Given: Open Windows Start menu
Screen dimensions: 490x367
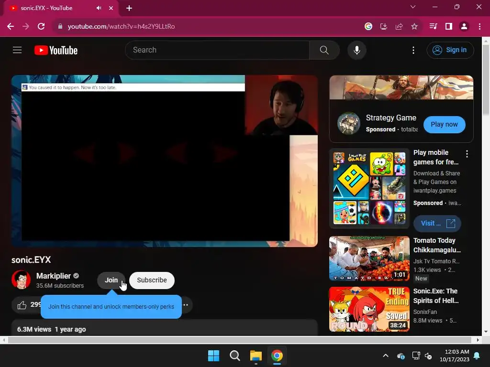Looking at the screenshot, I should point(214,356).
